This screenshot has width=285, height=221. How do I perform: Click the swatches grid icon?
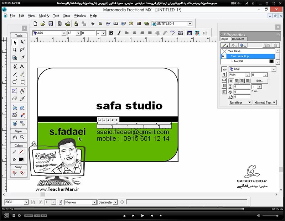[x=139, y=23]
